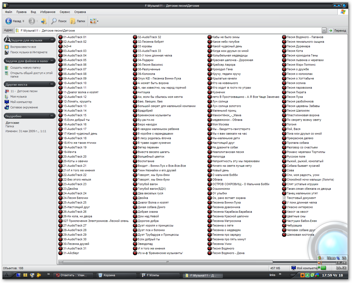352x283 pixels.
Task: Click the Воспроизвести все play icon
Action: (x=7, y=47)
